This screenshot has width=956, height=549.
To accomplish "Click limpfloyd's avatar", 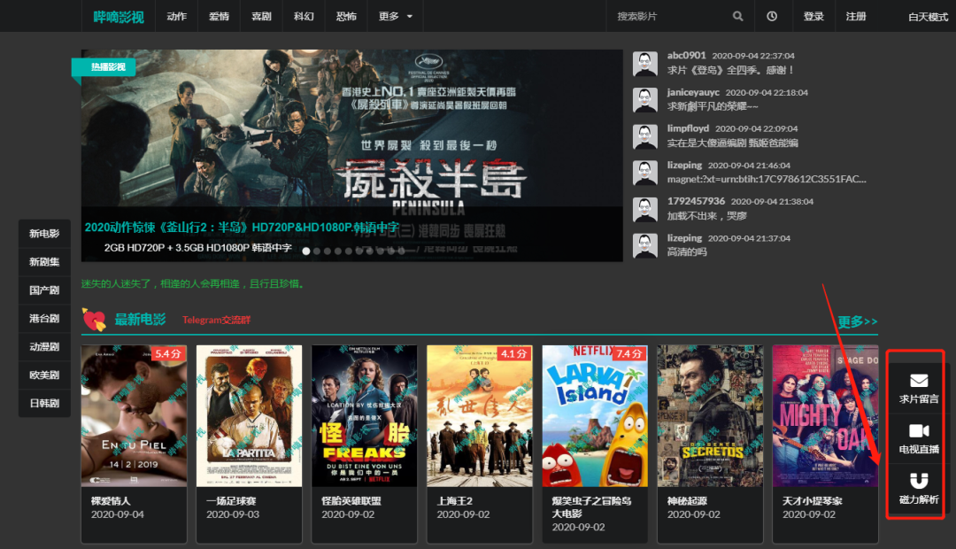I will pyautogui.click(x=645, y=136).
